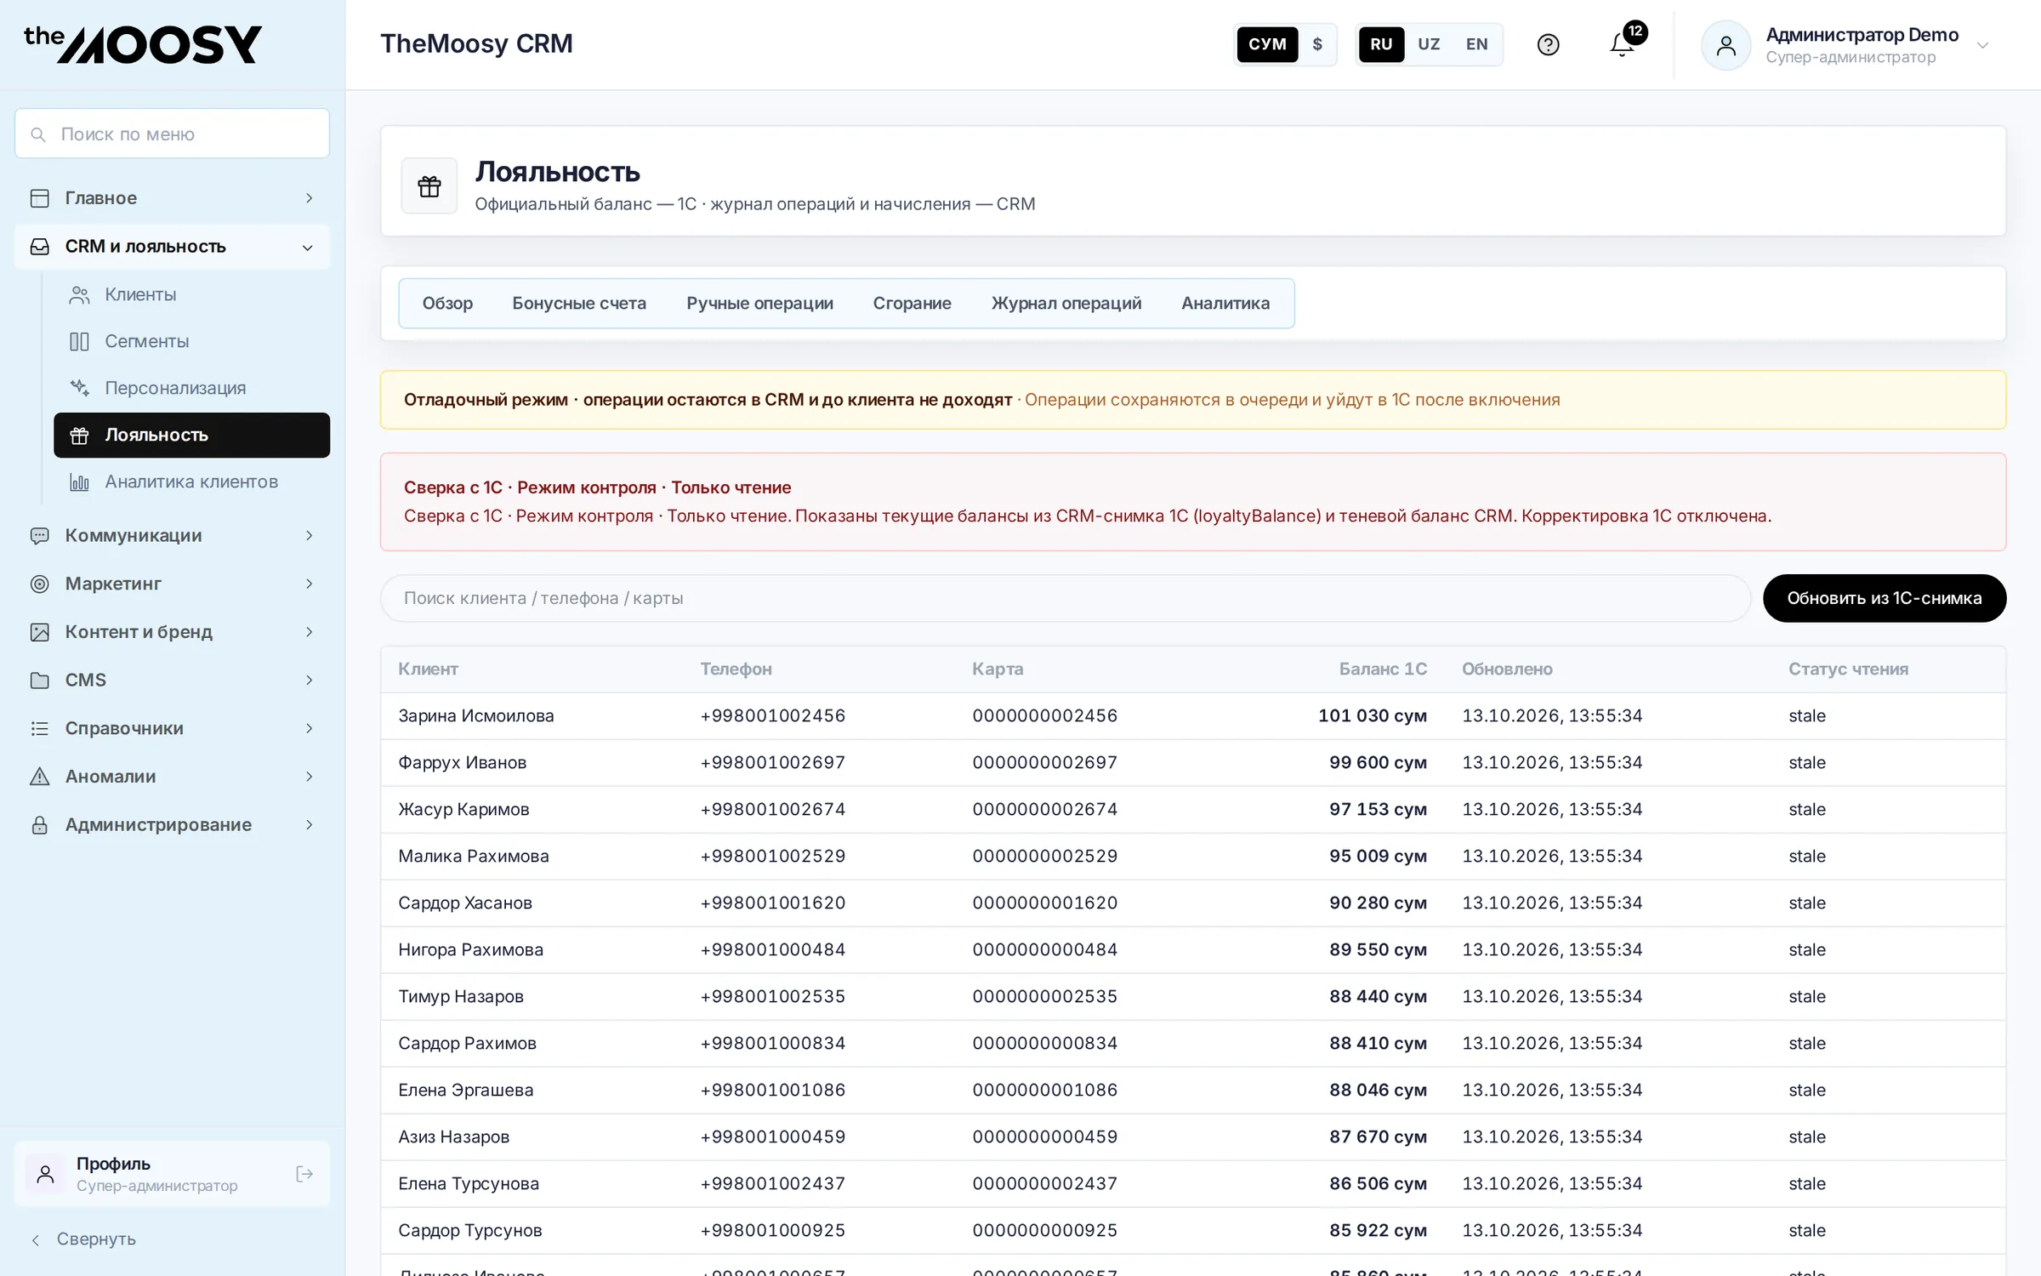Click the CMS folder icon
Viewport: 2041px width, 1276px height.
point(40,681)
